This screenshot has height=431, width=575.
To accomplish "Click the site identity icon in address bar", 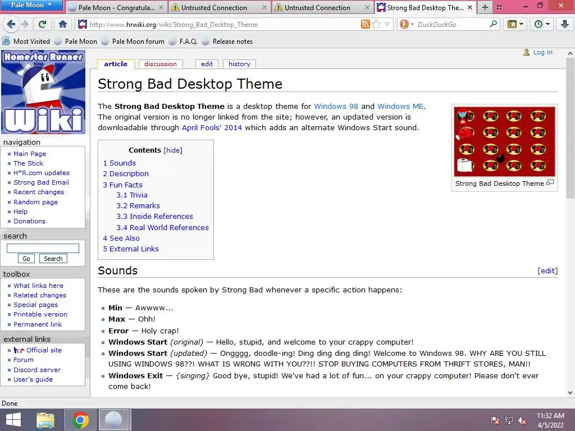I will click(x=83, y=25).
